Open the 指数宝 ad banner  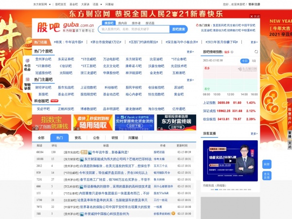[52, 122]
